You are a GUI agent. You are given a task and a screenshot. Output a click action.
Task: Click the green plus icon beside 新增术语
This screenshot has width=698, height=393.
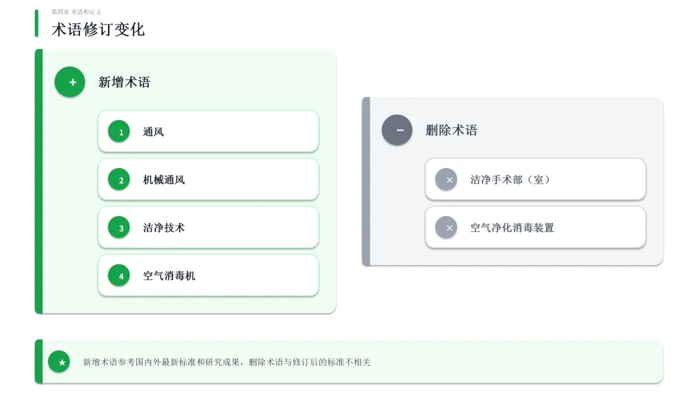click(70, 82)
